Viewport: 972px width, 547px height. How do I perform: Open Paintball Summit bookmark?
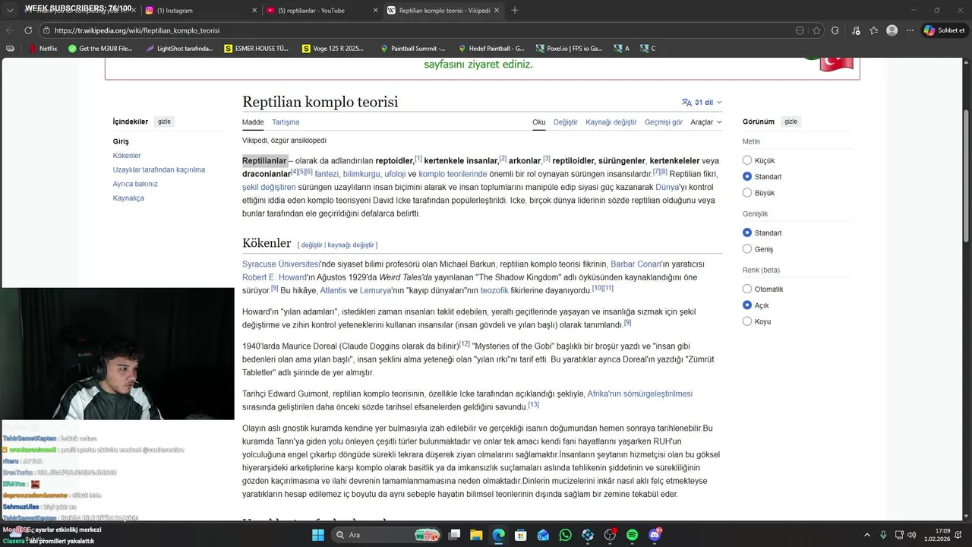(412, 49)
